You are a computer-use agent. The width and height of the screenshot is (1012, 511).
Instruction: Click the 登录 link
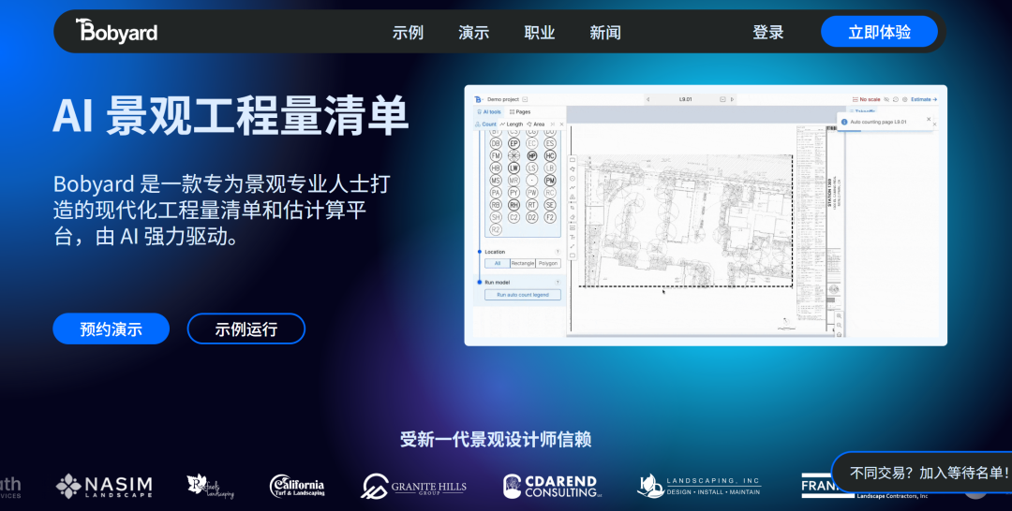pyautogui.click(x=768, y=32)
